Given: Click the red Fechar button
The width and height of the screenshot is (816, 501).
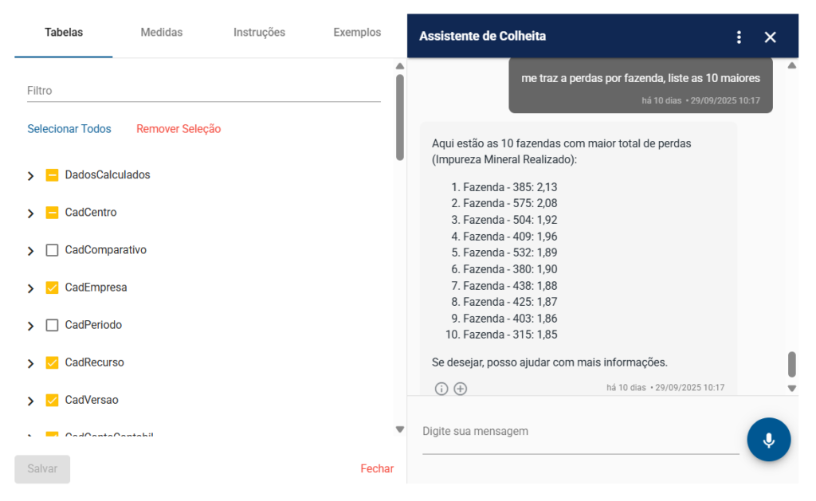Looking at the screenshot, I should (x=377, y=468).
